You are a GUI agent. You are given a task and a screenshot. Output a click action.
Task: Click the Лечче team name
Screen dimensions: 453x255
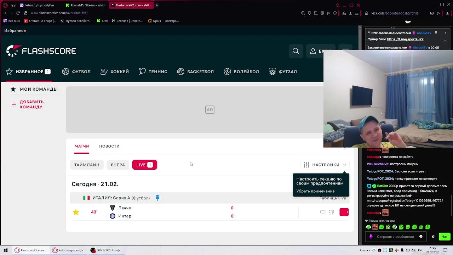pyautogui.click(x=125, y=208)
